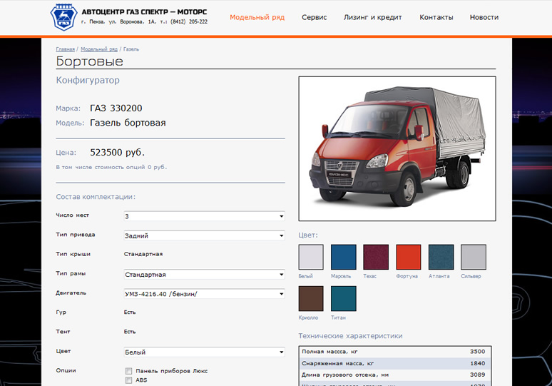
Task: Select the Титан teal color swatch
Action: pos(344,299)
